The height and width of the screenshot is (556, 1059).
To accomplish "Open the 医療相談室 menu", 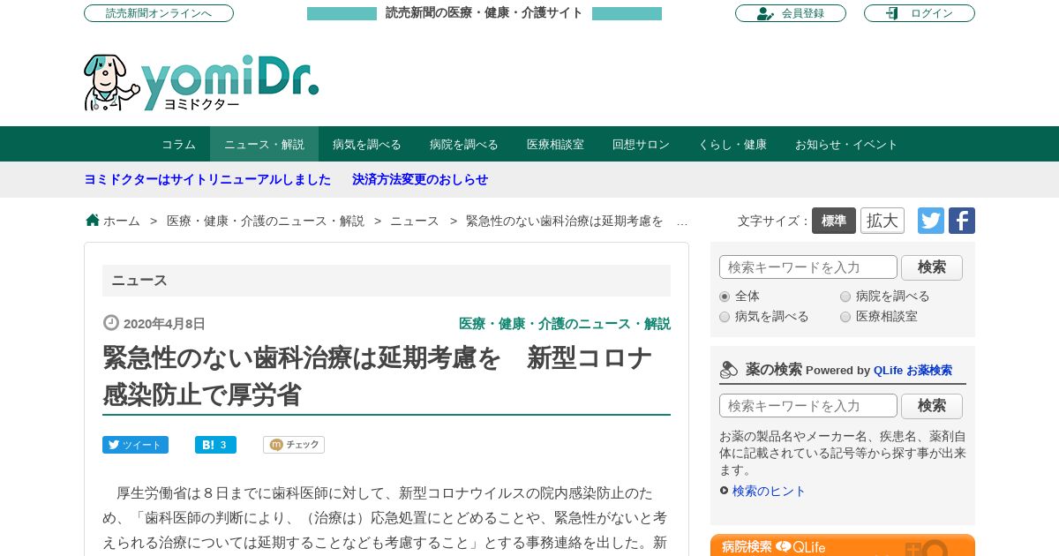I will pyautogui.click(x=555, y=144).
